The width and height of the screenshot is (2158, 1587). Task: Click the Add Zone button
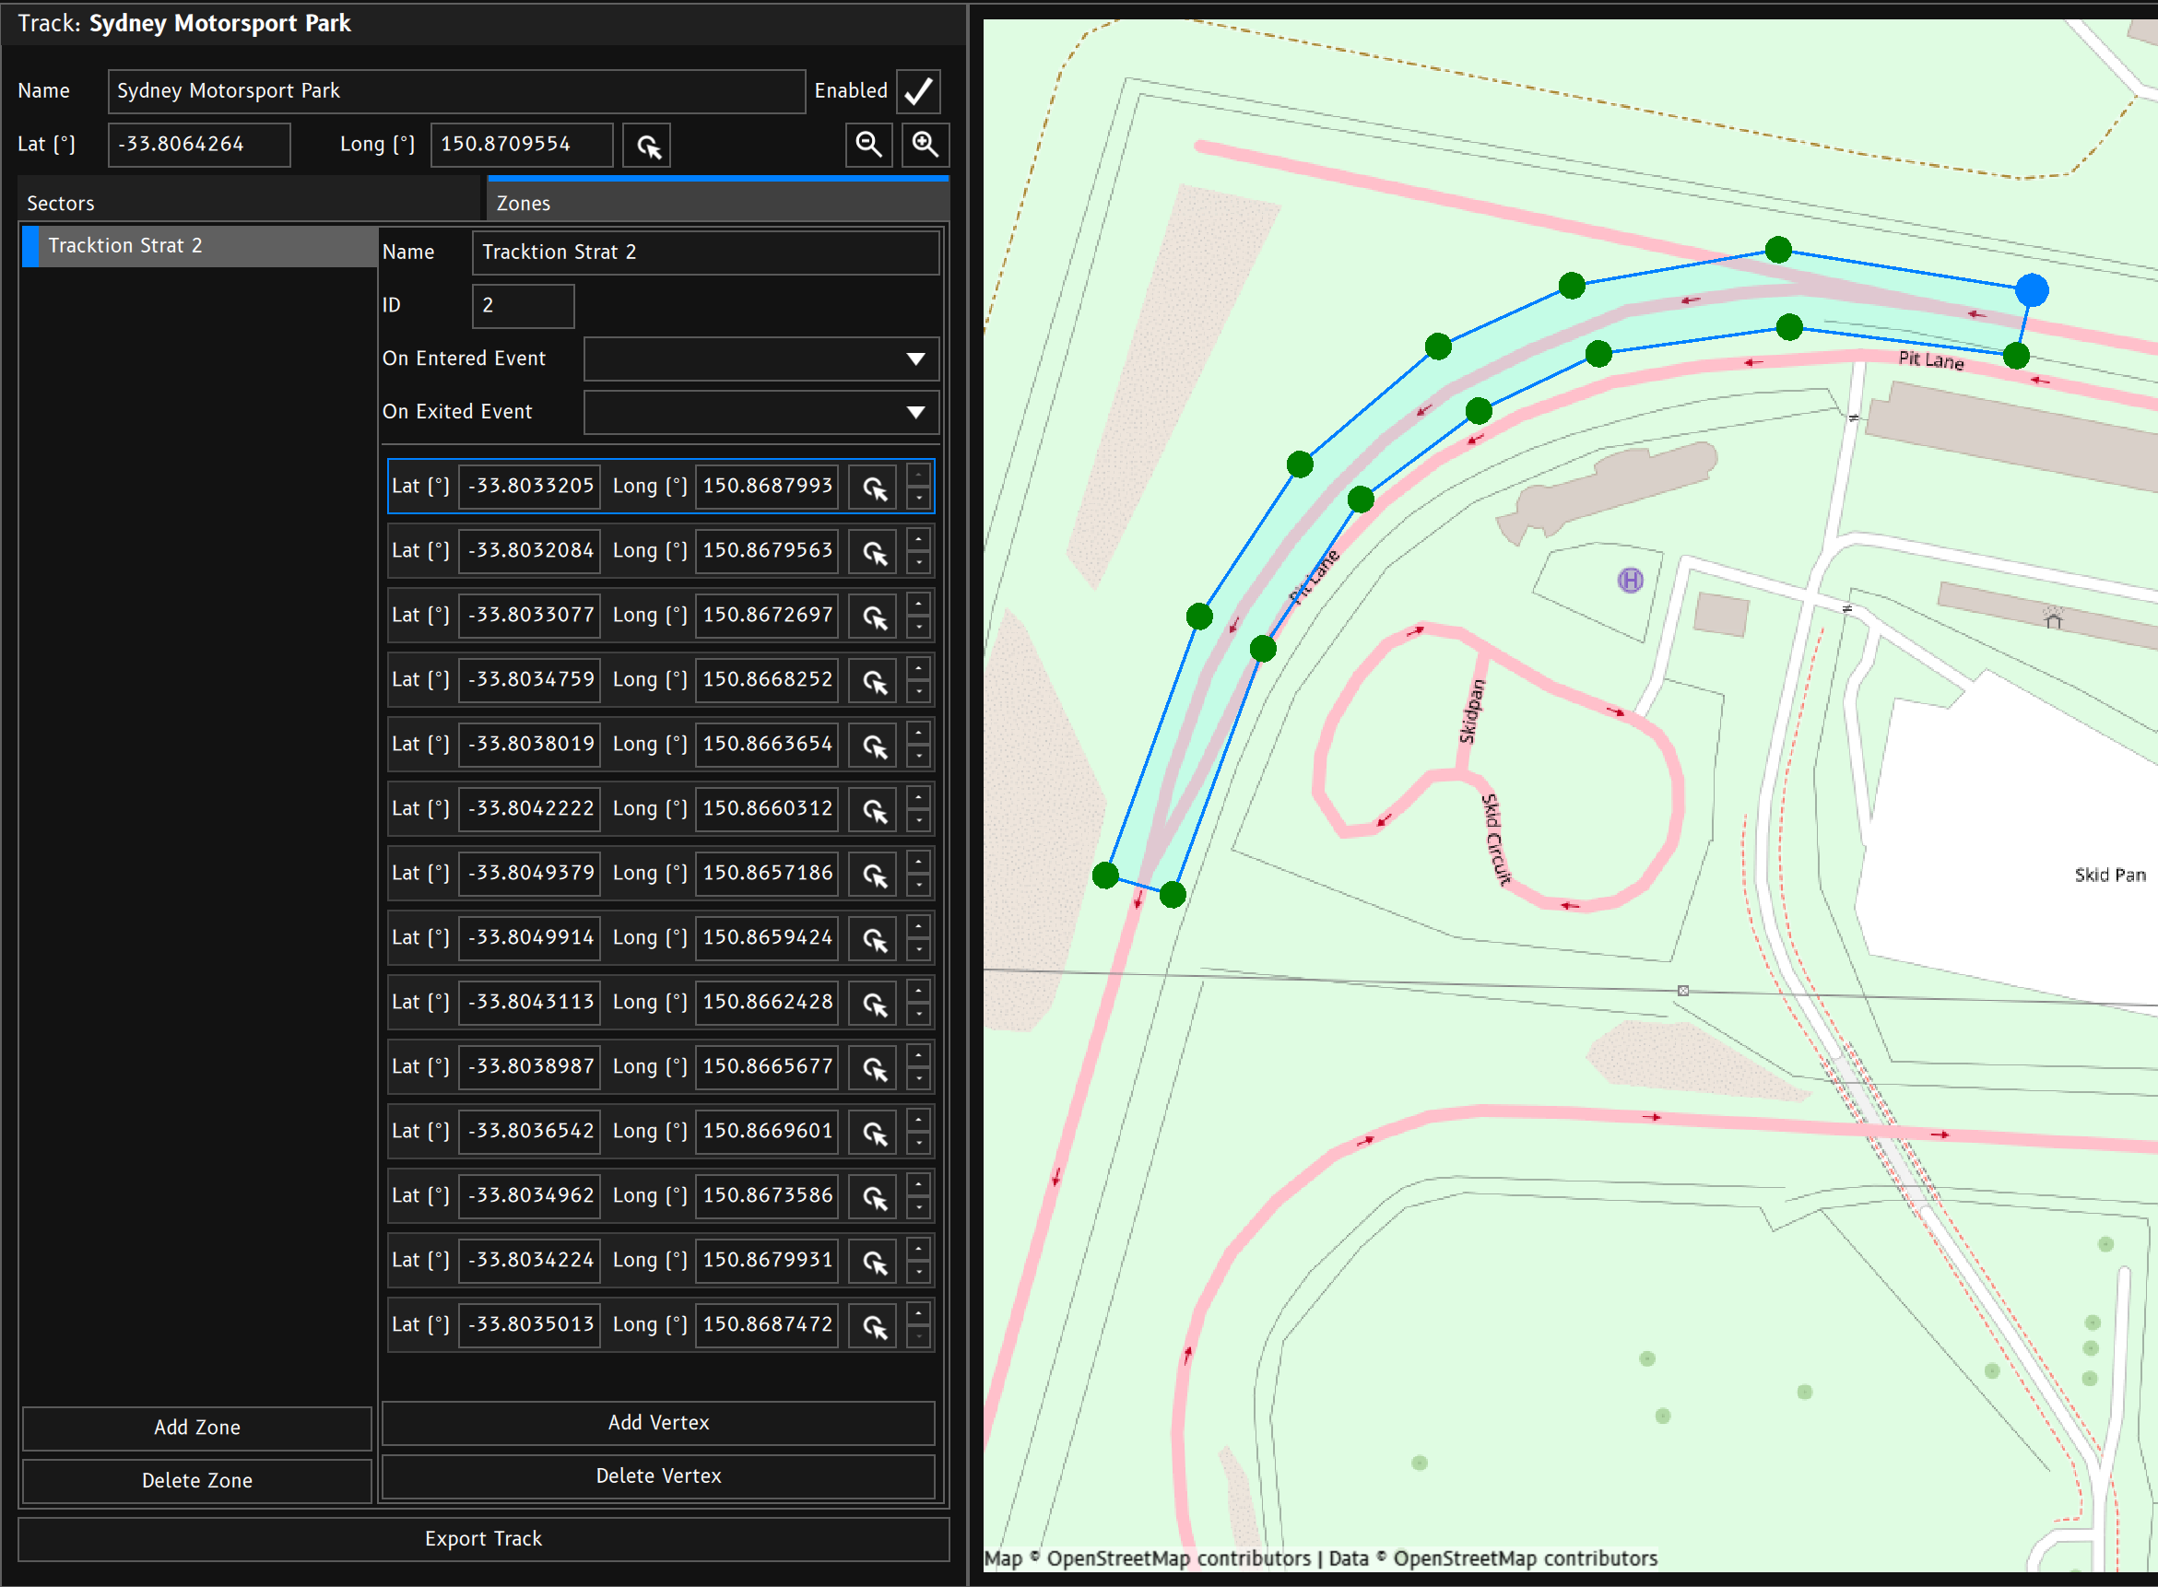[x=197, y=1428]
